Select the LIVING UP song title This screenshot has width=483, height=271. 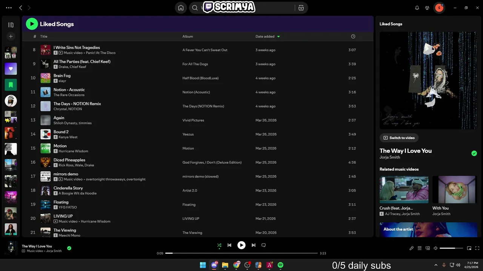63,216
